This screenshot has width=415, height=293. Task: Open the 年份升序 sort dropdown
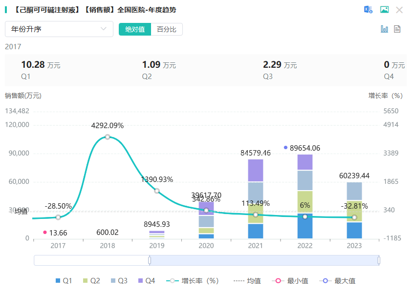pyautogui.click(x=59, y=29)
